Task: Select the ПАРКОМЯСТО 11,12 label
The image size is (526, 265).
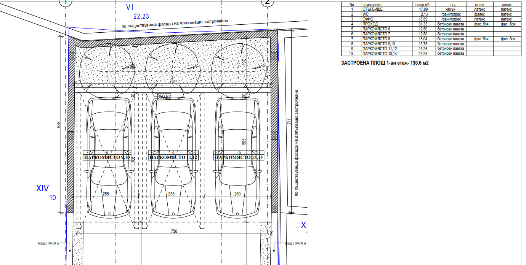Action: [173, 157]
